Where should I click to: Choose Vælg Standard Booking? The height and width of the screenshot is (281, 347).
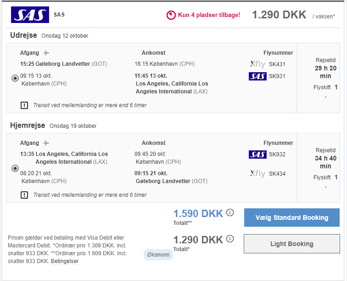coord(291,218)
